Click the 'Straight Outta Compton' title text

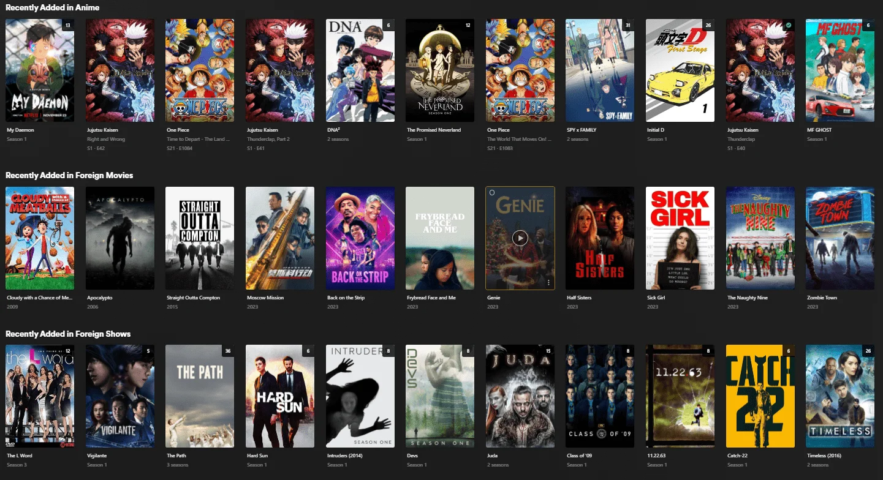pyautogui.click(x=193, y=298)
